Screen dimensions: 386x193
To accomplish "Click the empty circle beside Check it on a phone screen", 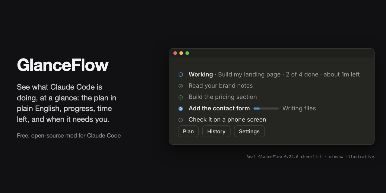I will point(181,120).
